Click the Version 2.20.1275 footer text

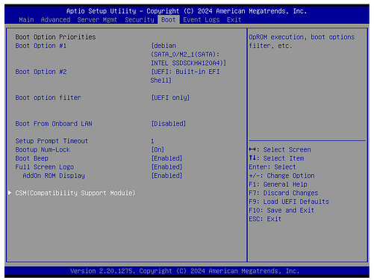[184, 271]
